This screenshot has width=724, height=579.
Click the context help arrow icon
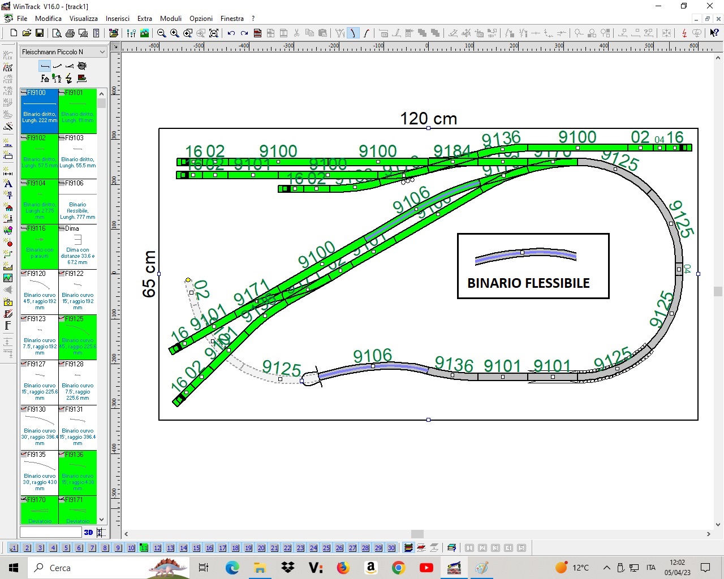tap(714, 33)
